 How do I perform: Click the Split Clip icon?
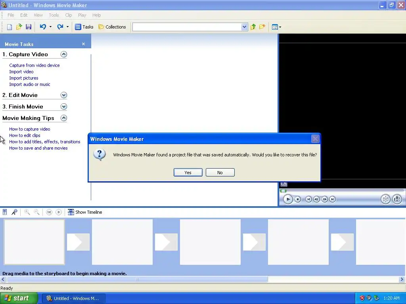[x=385, y=199]
